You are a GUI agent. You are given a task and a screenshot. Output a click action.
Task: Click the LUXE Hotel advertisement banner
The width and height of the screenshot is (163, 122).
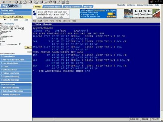tap(142, 14)
